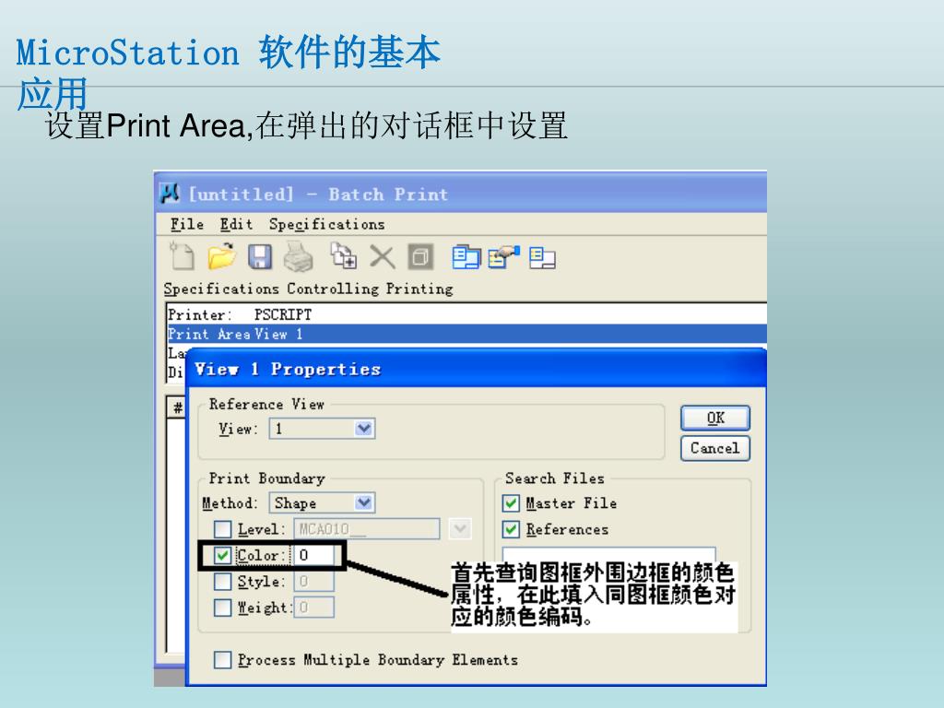
Task: Click the last blue specification layout icon
Action: tap(542, 258)
